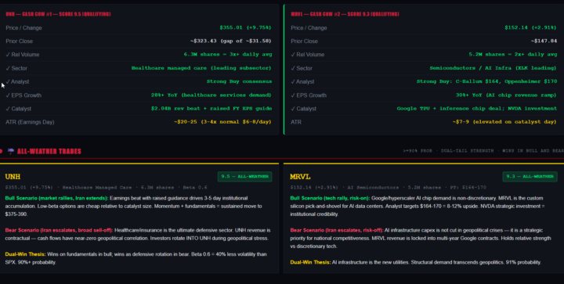
Task: Click Bull Scenario (market rallies, Iran extends) heading
Action: coord(56,198)
